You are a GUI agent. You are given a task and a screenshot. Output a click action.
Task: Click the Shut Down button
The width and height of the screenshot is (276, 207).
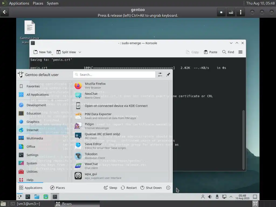tap(151, 188)
